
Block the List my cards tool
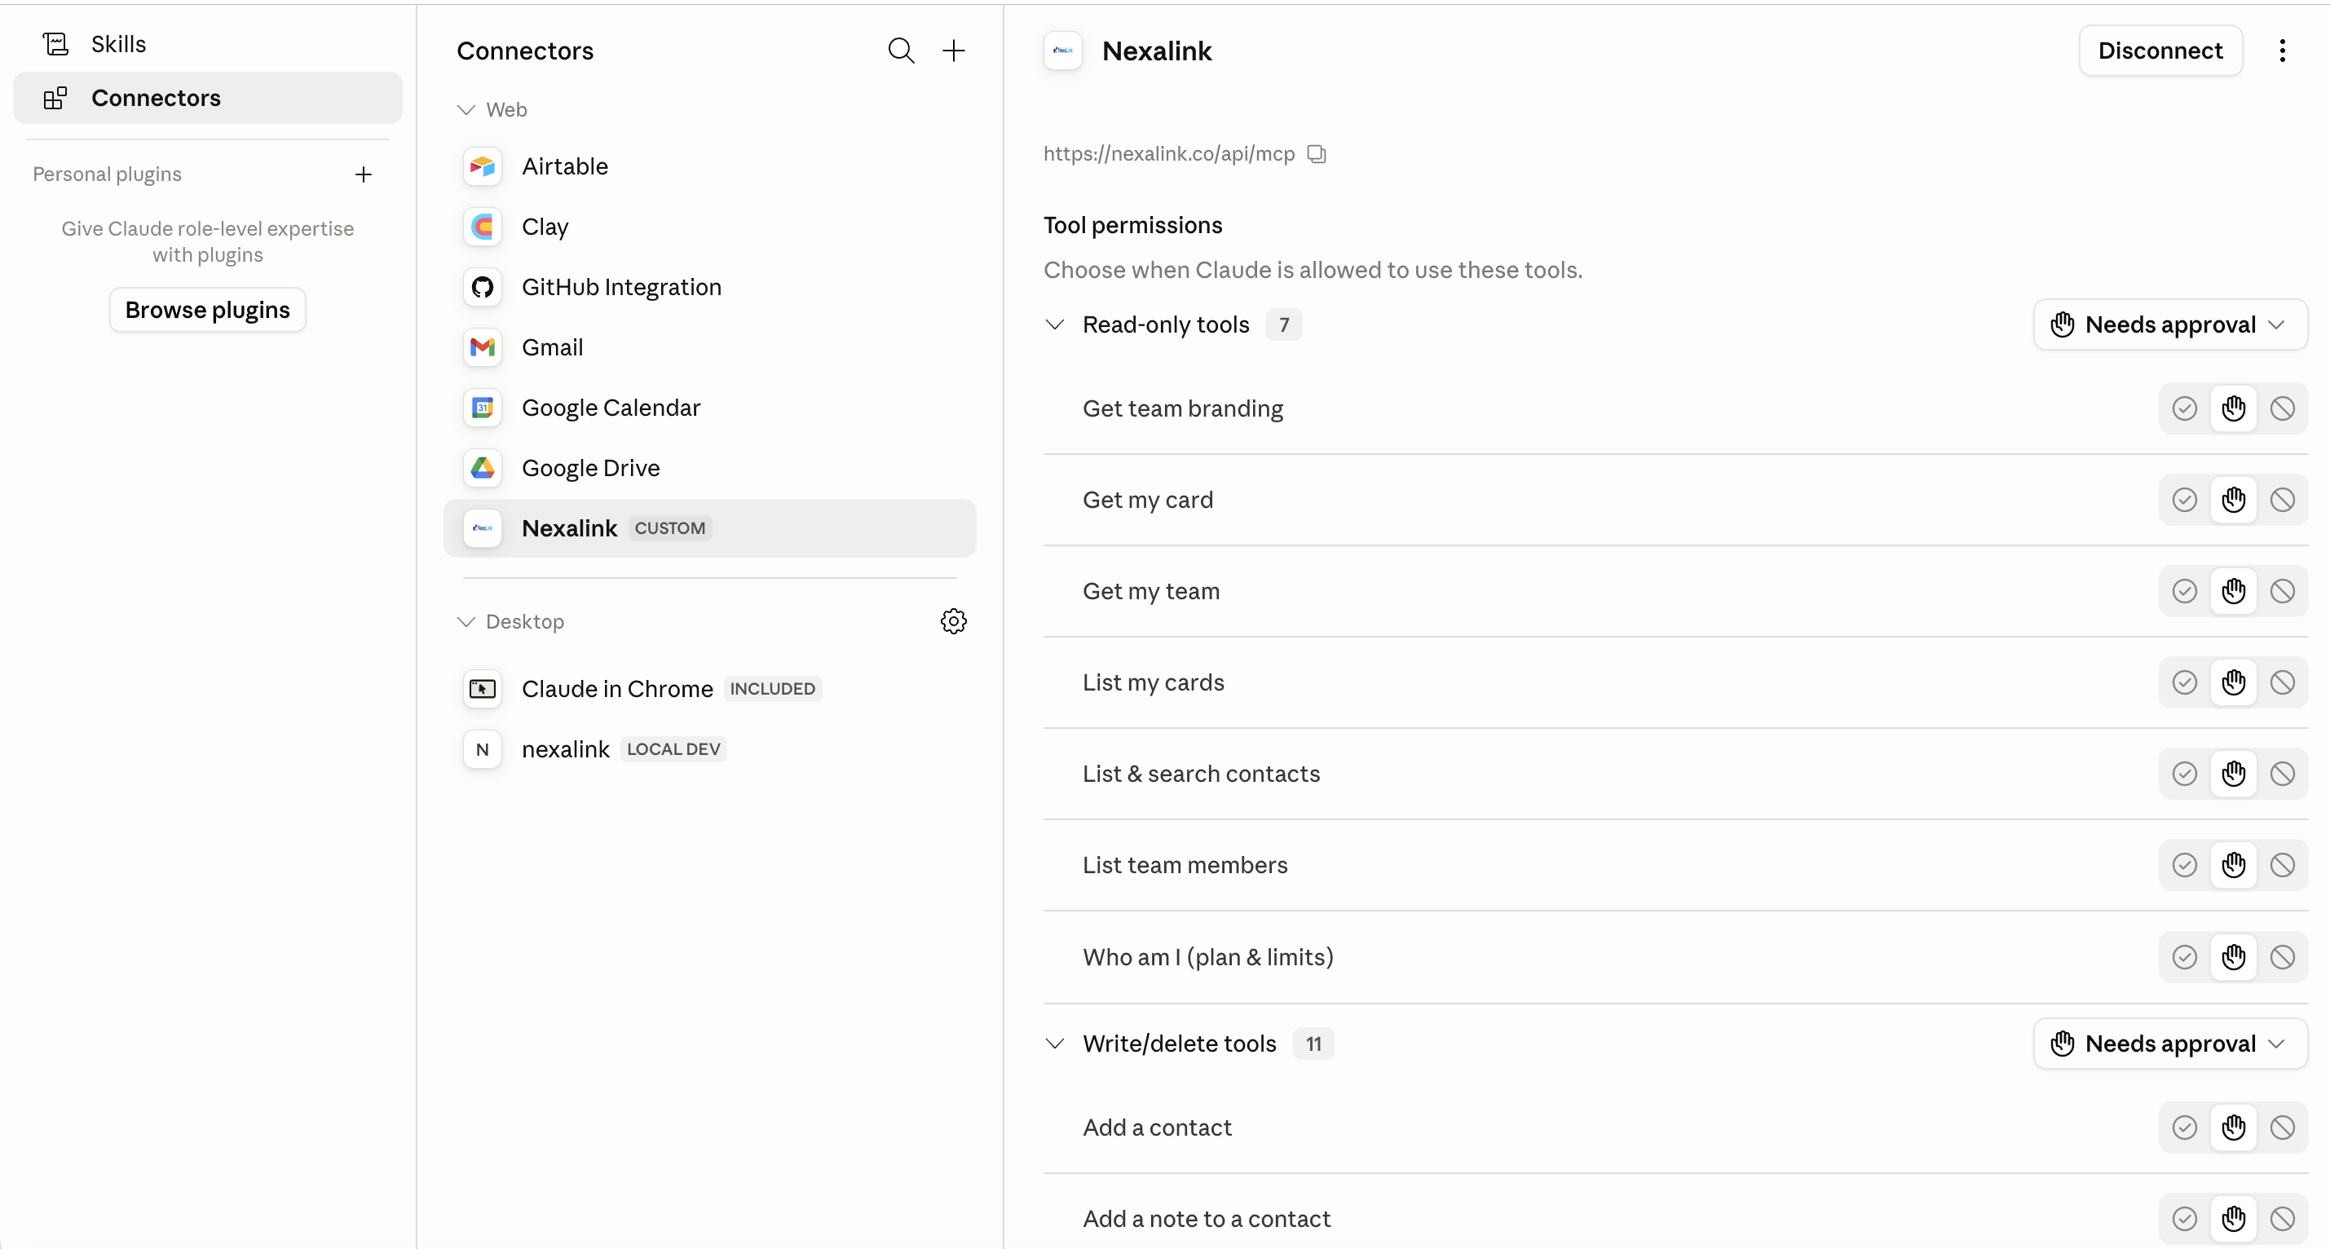click(x=2282, y=683)
